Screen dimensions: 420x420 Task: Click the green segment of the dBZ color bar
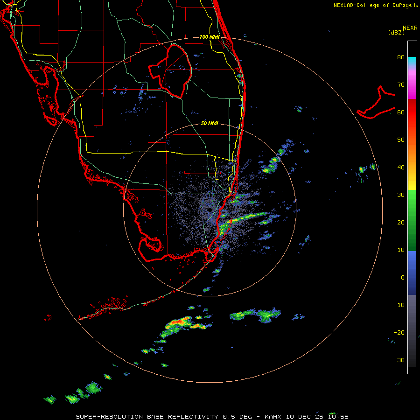[412, 220]
